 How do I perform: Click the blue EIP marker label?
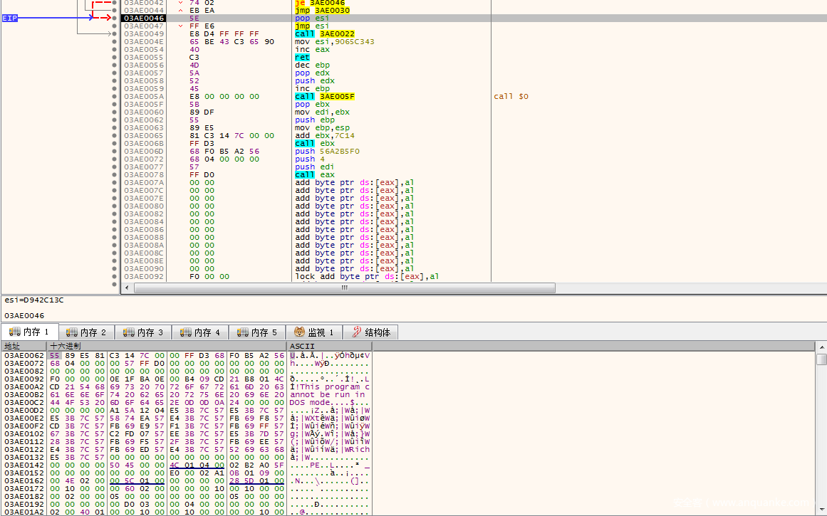[10, 18]
